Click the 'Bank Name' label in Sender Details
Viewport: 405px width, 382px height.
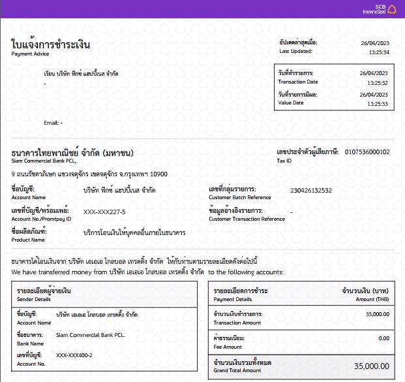(30, 343)
